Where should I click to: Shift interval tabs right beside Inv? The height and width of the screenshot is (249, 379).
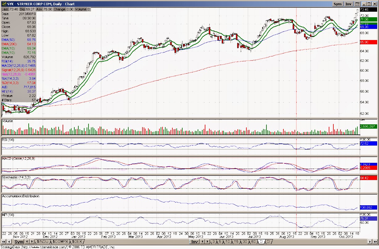point(208,242)
